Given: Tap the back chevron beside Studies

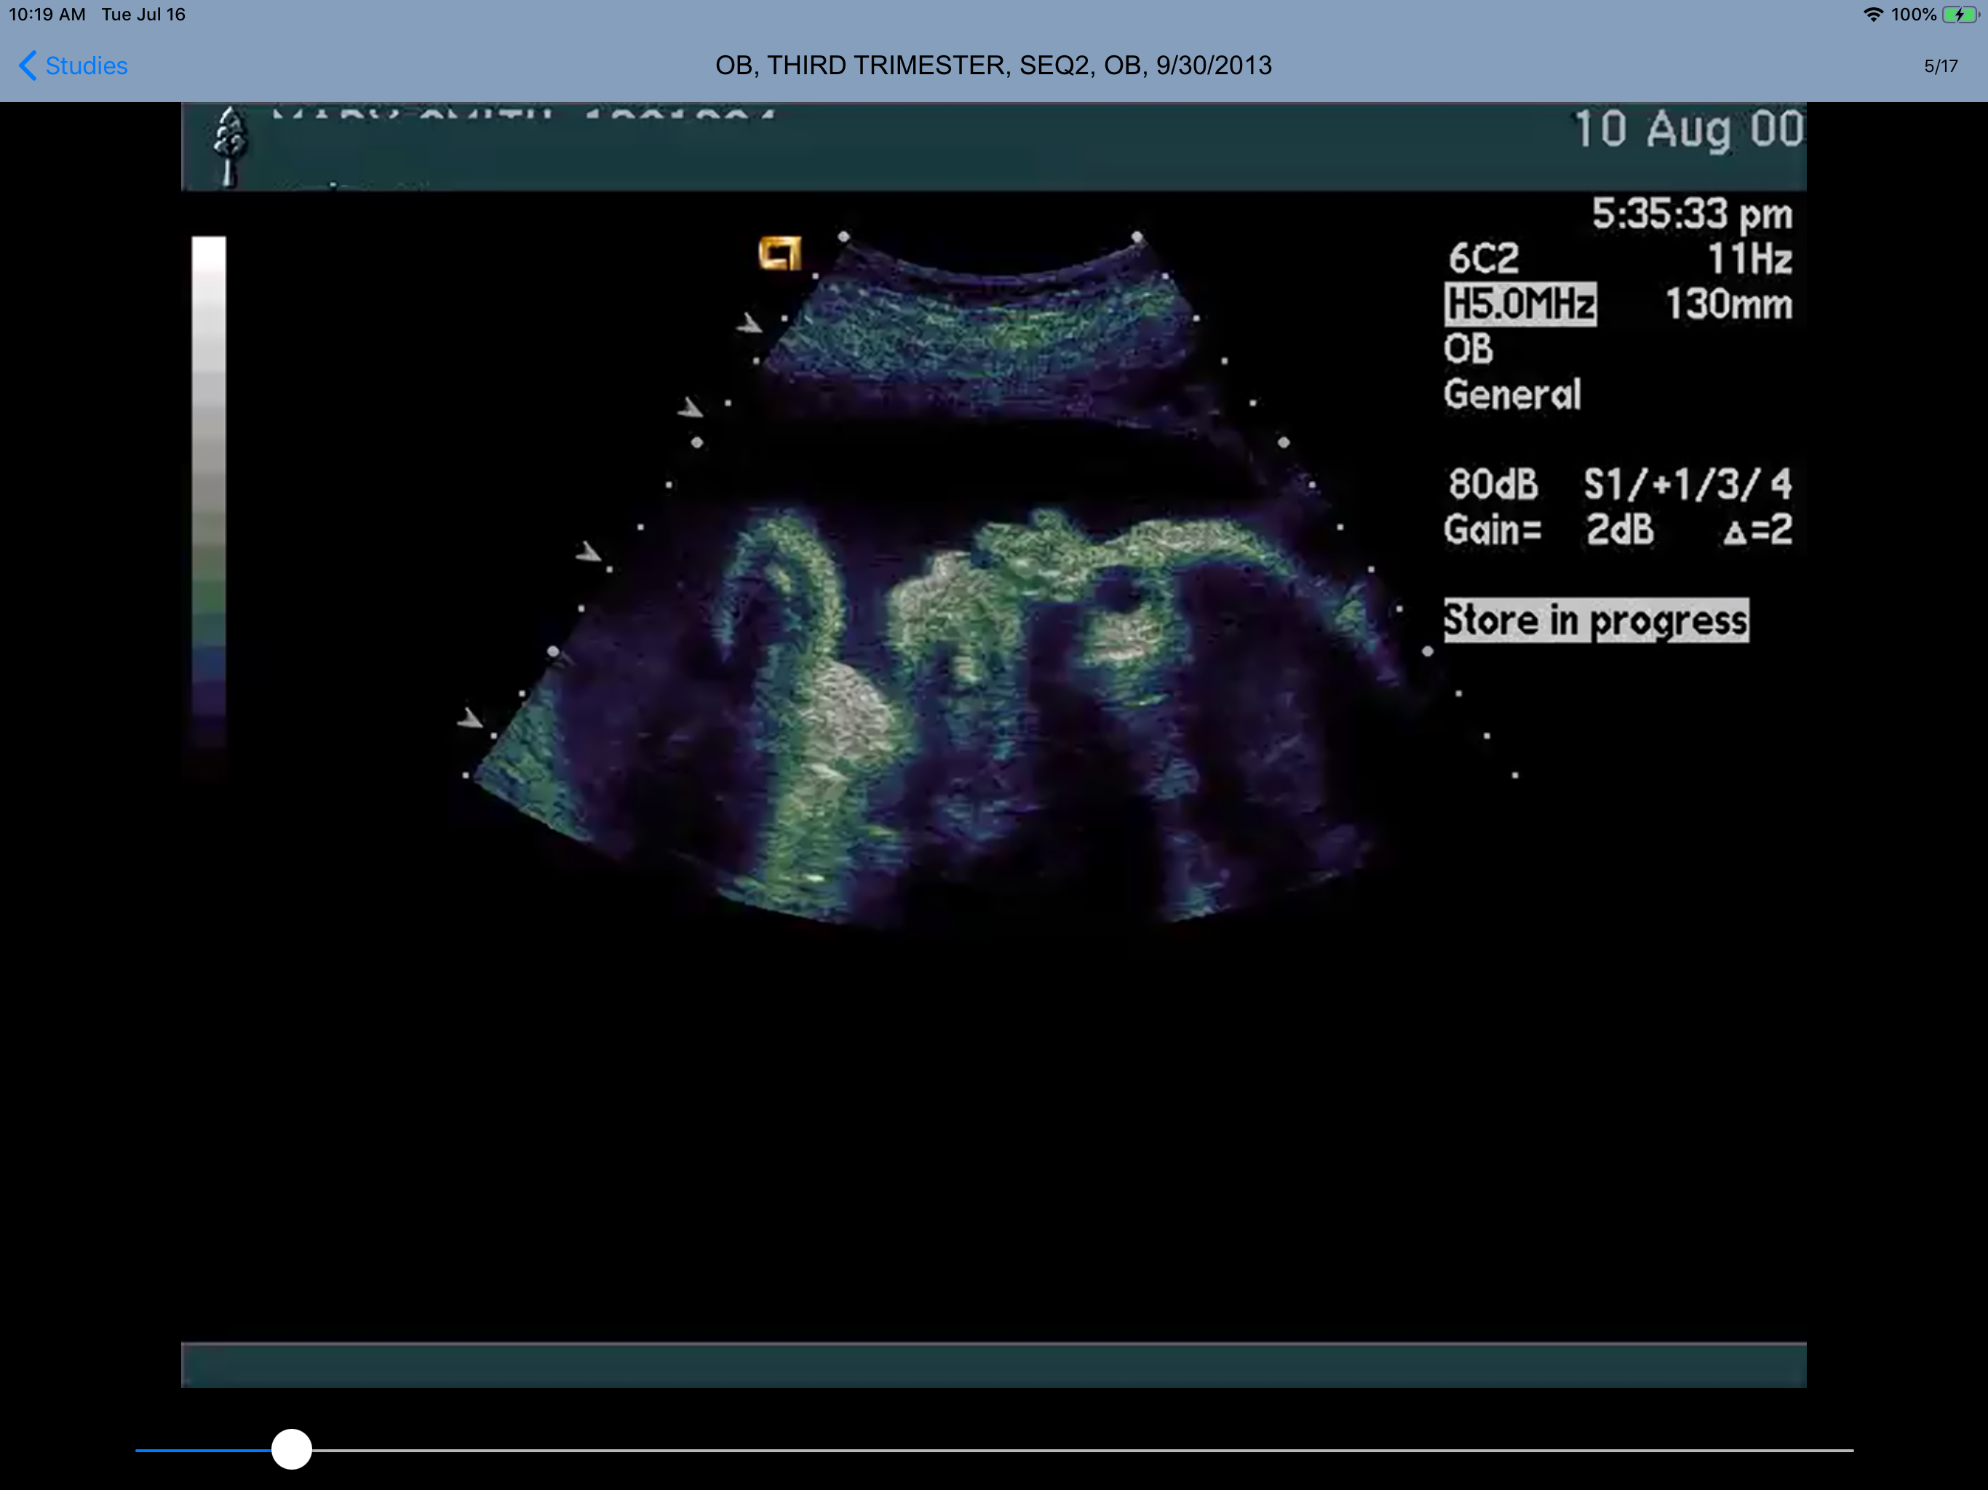Looking at the screenshot, I should (28, 65).
